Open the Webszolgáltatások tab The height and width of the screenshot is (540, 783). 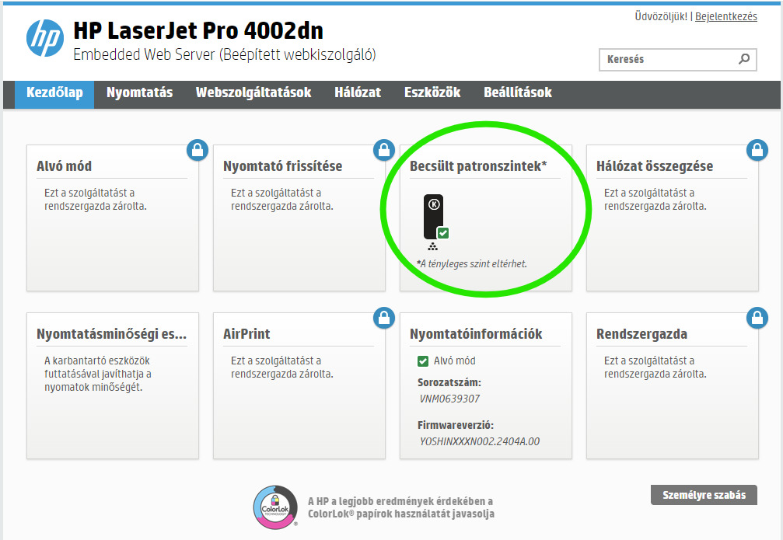tap(253, 92)
